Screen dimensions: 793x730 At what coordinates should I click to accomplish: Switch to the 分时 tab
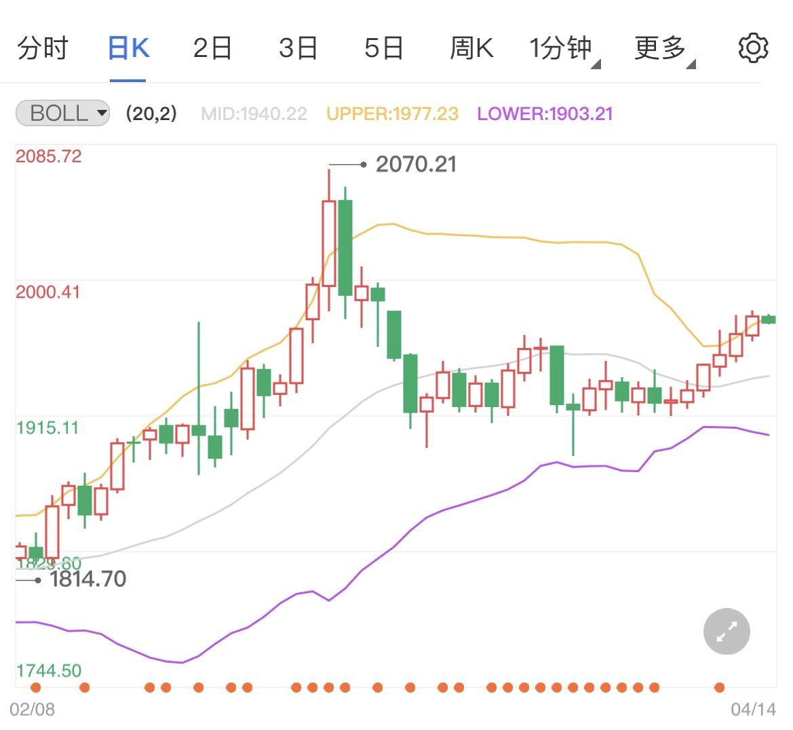(43, 49)
